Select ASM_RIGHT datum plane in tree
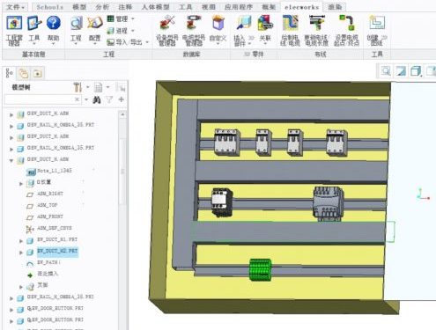436x330 pixels. pos(50,194)
